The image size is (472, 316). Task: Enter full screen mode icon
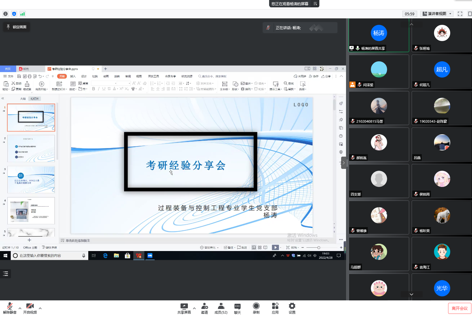460,14
